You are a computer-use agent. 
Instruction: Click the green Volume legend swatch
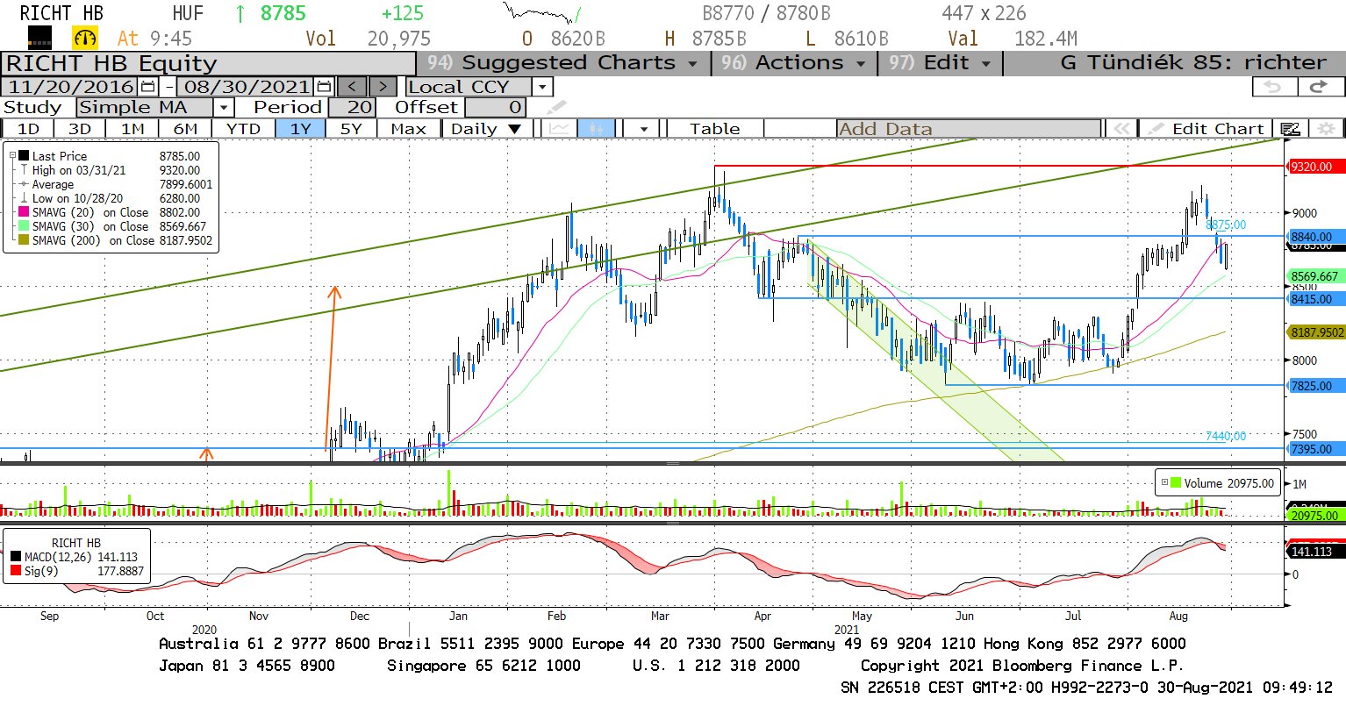(x=1176, y=483)
